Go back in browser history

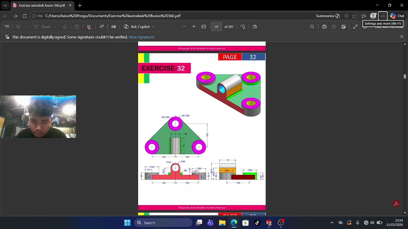click(x=5, y=16)
